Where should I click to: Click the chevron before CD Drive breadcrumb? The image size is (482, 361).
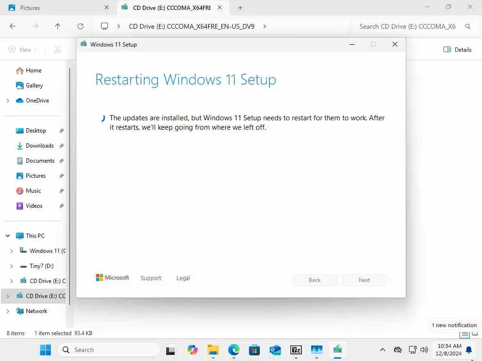[x=118, y=26]
